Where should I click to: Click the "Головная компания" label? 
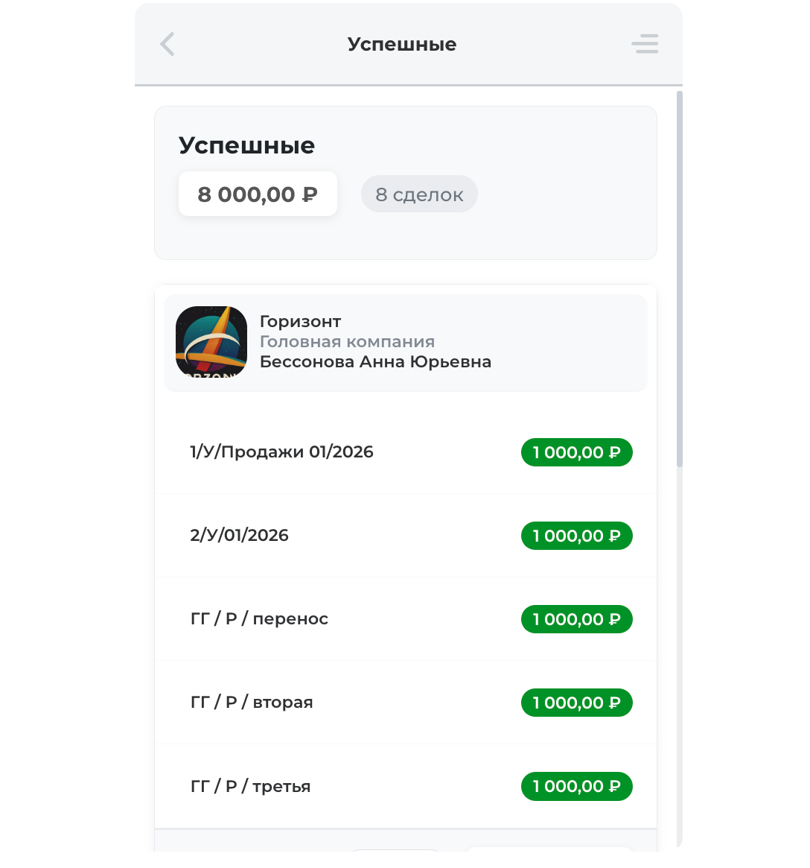click(x=347, y=342)
